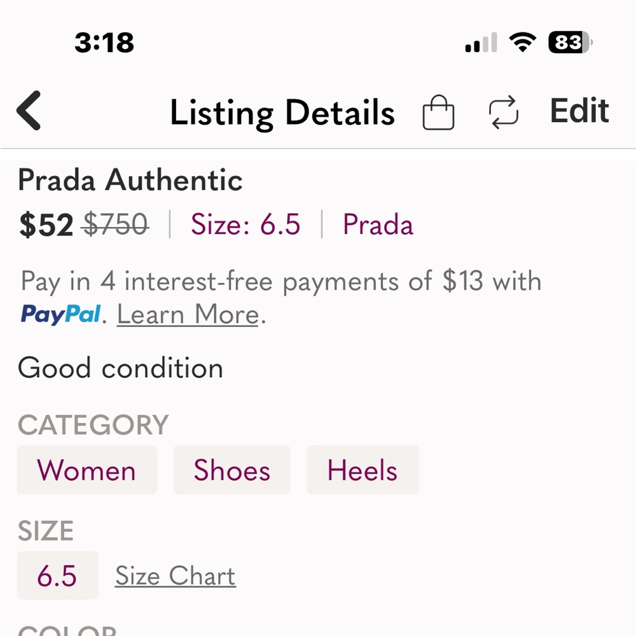This screenshot has height=636, width=636.
Task: Open the Size Chart link
Action: (x=174, y=575)
